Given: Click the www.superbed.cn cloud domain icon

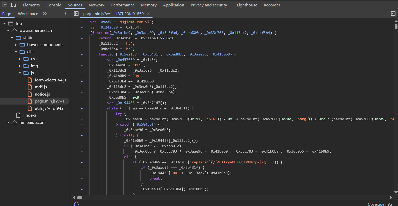Looking at the screenshot, I should (14, 31).
